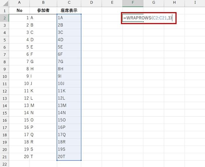This screenshot has width=205, height=167.
Task: Select column D header
Action: point(91,3)
